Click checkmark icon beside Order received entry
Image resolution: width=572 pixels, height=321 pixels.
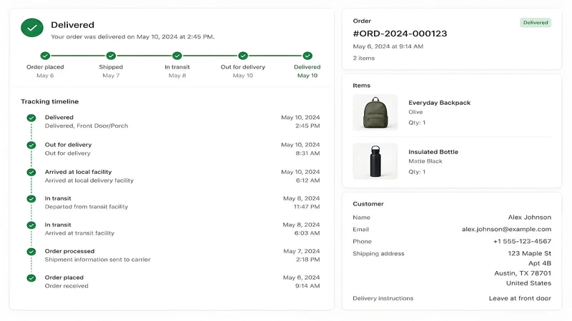pyautogui.click(x=31, y=278)
